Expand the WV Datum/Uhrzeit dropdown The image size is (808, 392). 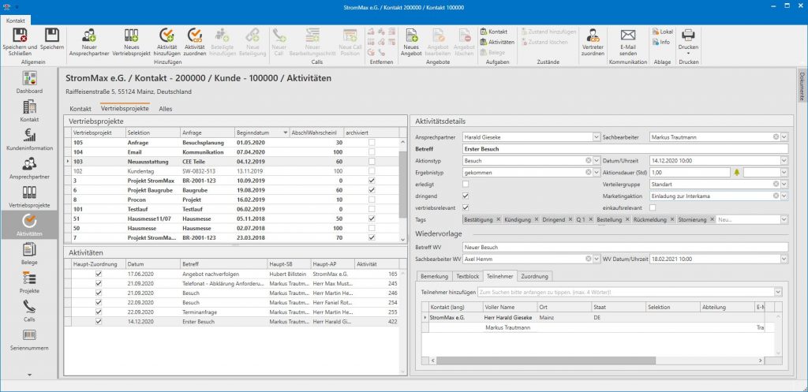(x=784, y=258)
